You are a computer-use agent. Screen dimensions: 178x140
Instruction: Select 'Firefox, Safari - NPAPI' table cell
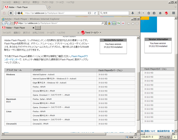pyautogui.click(x=64, y=99)
